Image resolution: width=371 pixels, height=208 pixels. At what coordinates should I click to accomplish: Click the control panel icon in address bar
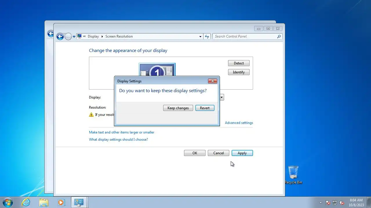tap(79, 36)
